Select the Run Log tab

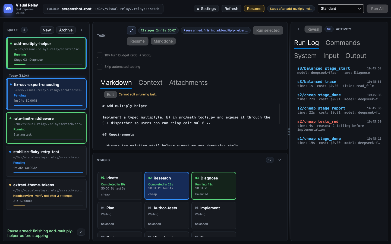tap(307, 43)
